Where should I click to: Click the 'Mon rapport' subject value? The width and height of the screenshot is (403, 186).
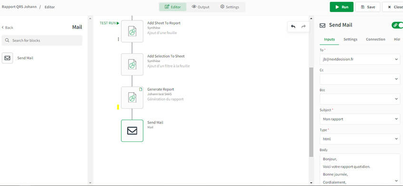click(333, 119)
